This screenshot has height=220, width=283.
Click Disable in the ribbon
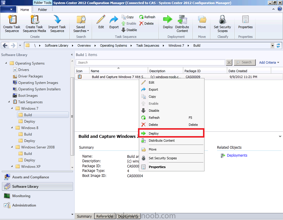(129, 30)
